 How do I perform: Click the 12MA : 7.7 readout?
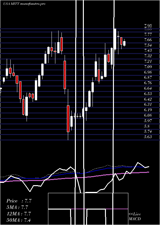coord(19,213)
